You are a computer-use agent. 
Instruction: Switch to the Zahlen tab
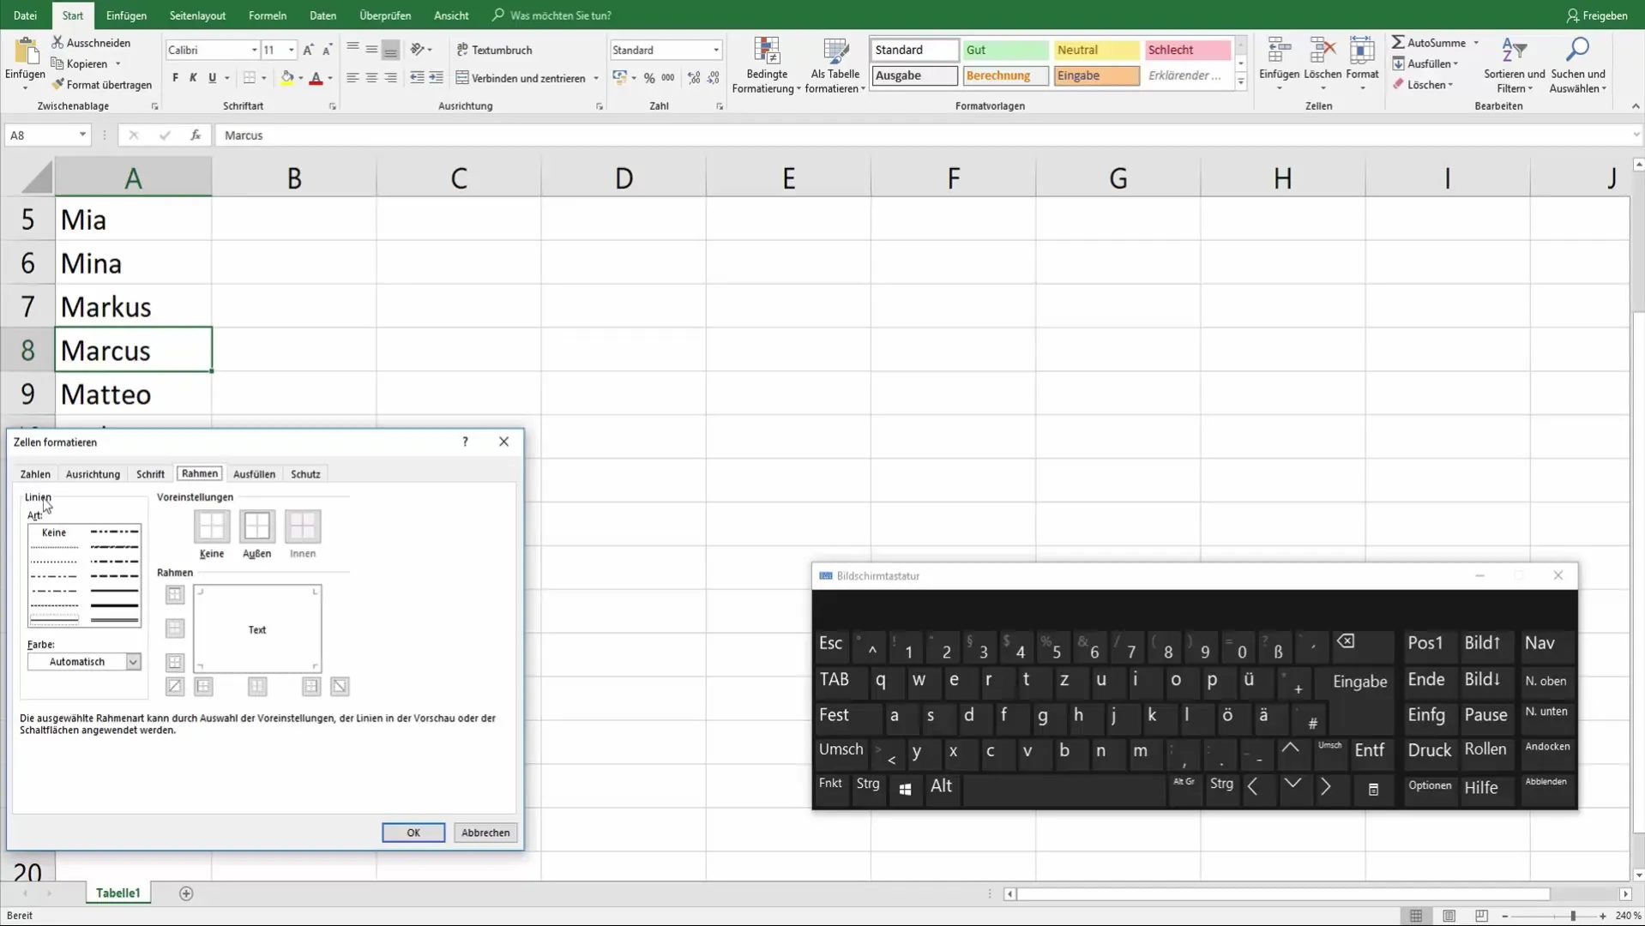[35, 474]
